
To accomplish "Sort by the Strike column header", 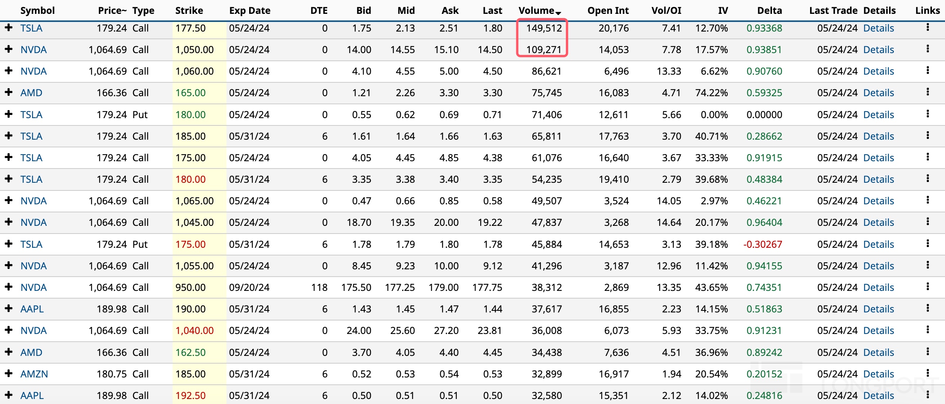I will 189,10.
